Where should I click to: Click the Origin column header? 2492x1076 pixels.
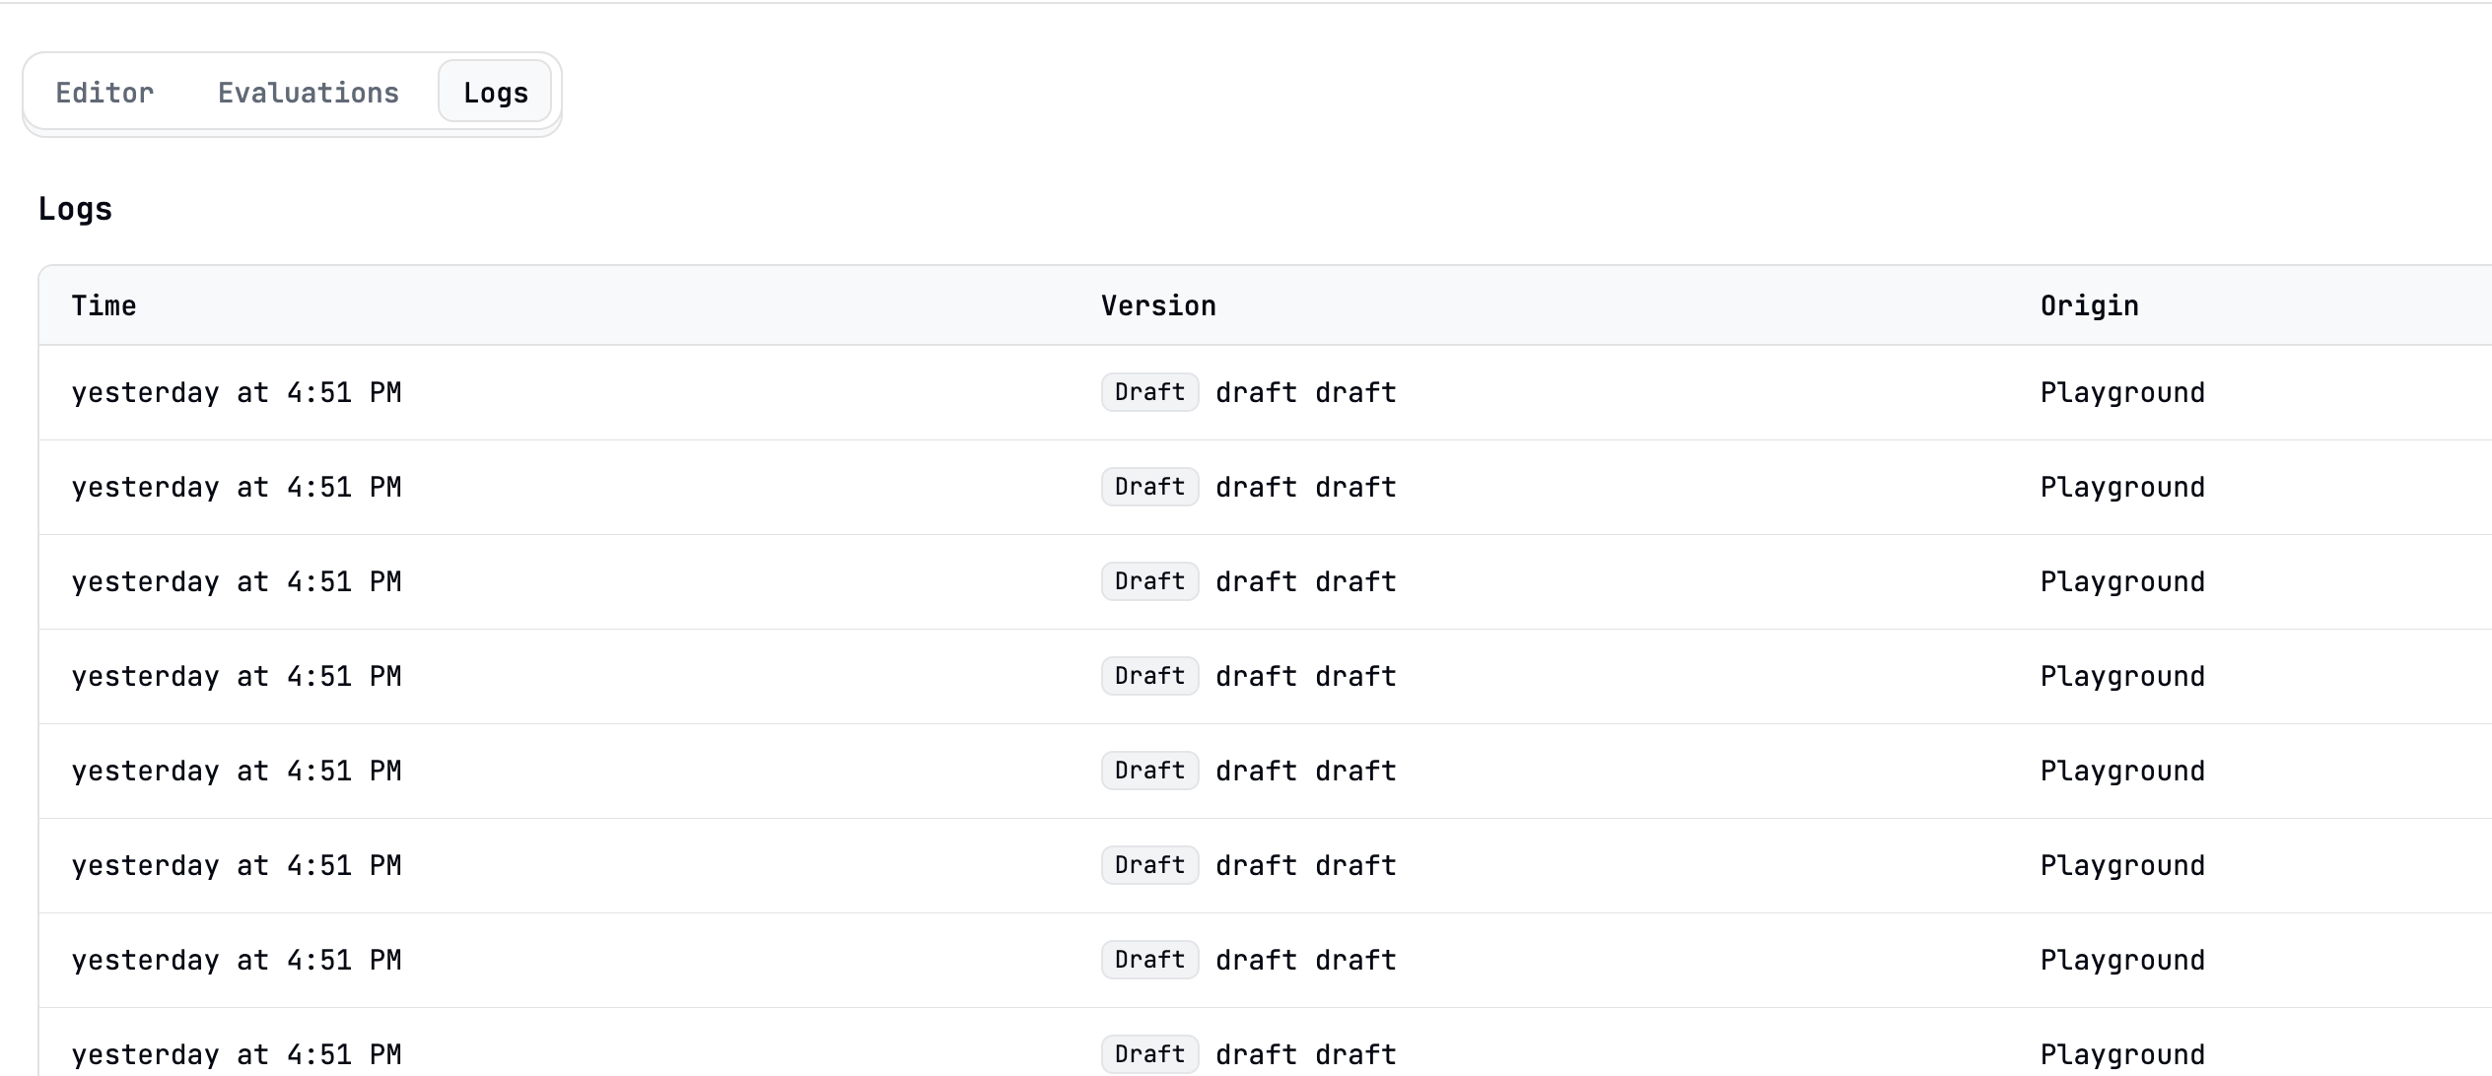pos(2089,305)
